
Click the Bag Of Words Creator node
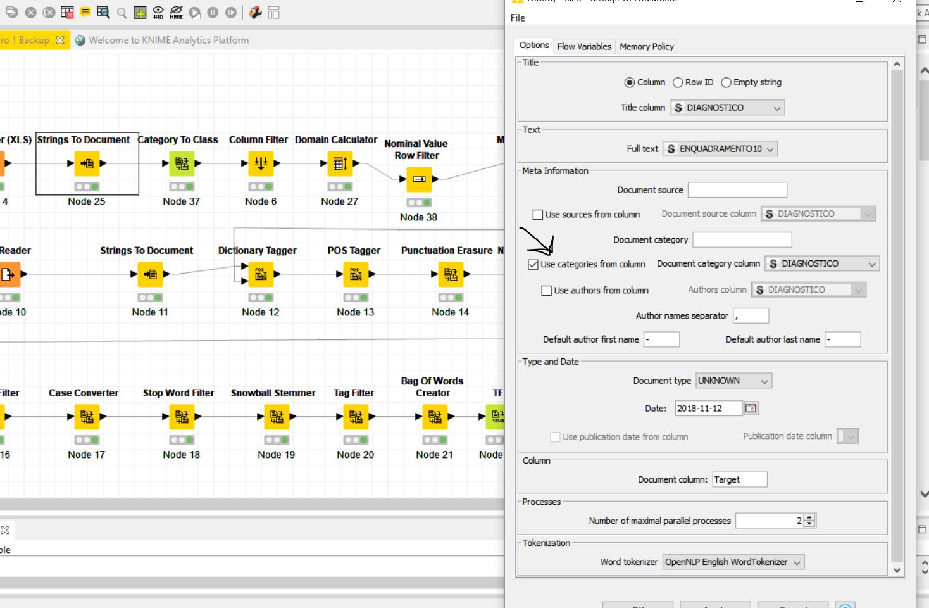click(x=435, y=417)
